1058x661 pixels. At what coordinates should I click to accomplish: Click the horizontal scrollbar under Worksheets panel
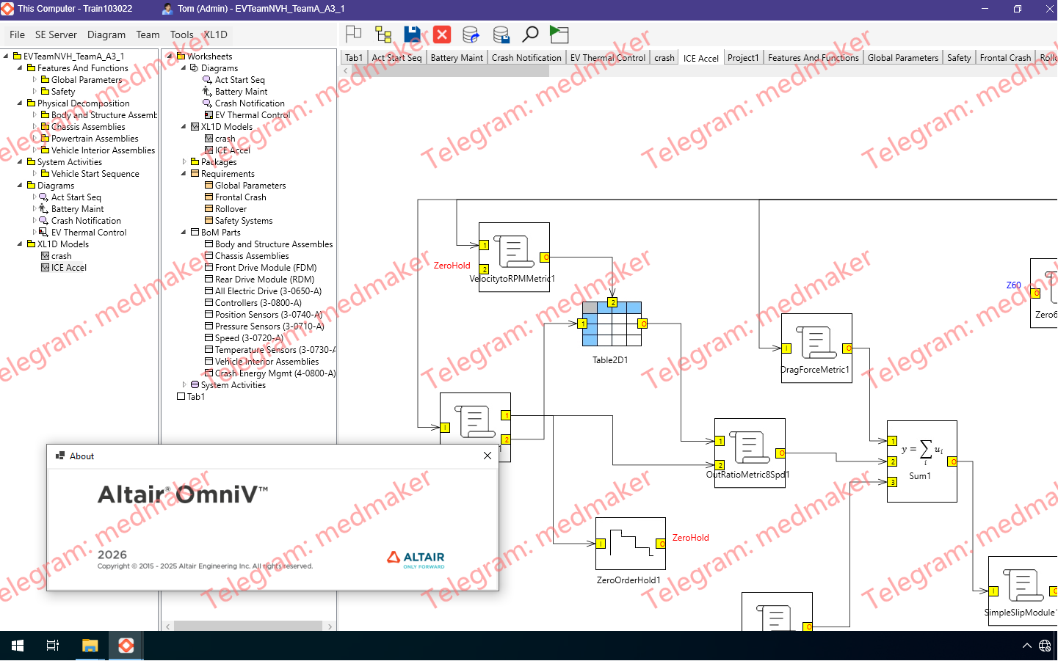click(247, 627)
